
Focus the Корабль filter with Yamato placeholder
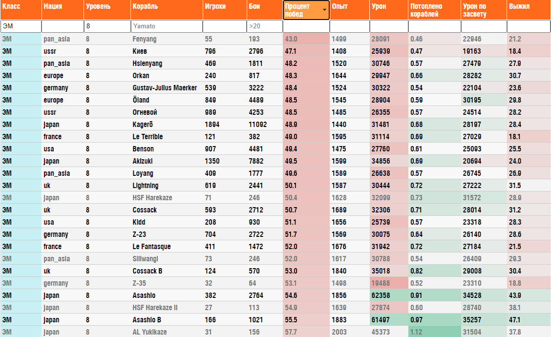[x=167, y=26]
